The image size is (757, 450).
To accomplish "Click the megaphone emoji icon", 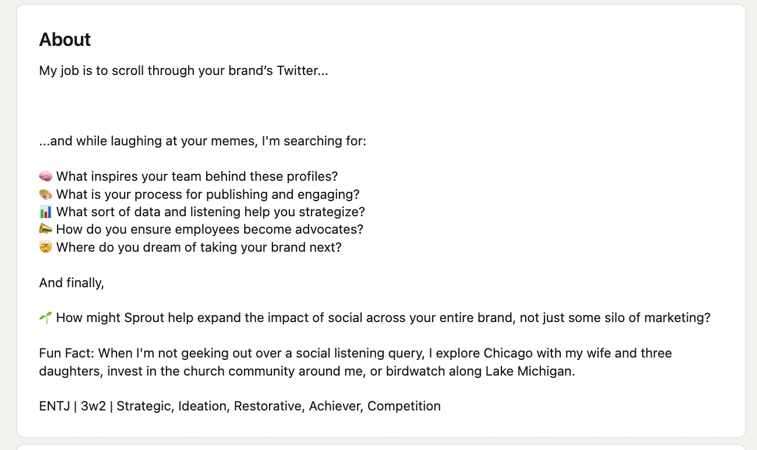I will [45, 230].
